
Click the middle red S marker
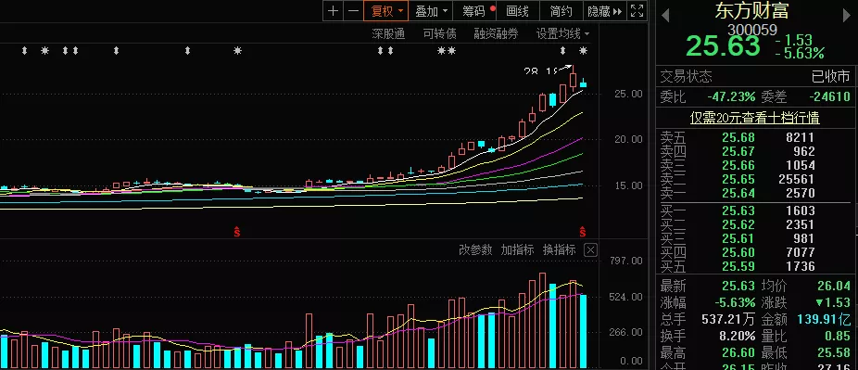237,232
